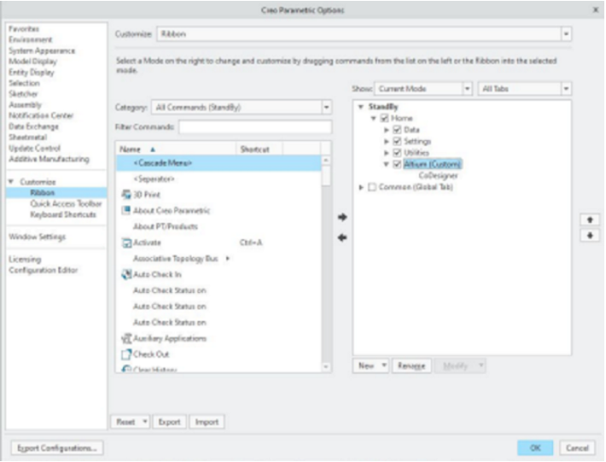Image resolution: width=606 pixels, height=462 pixels.
Task: Click the Import button
Action: point(207,422)
